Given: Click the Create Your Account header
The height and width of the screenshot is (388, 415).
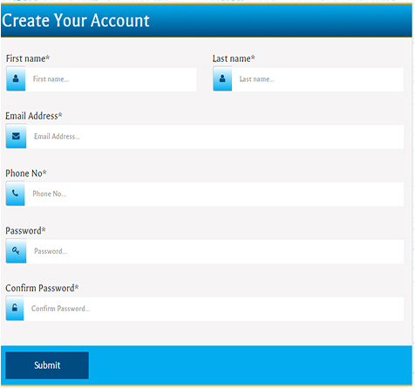Looking at the screenshot, I should [76, 21].
